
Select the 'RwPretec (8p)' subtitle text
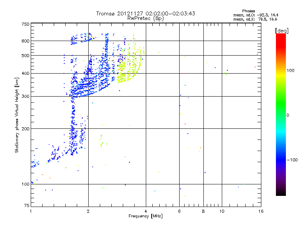click(145, 18)
